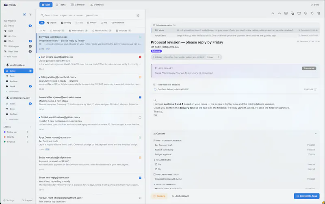This screenshot has width=325, height=204.
Task: Click the promotion megaphone icon on Product Hunt email
Action: (x=140, y=198)
